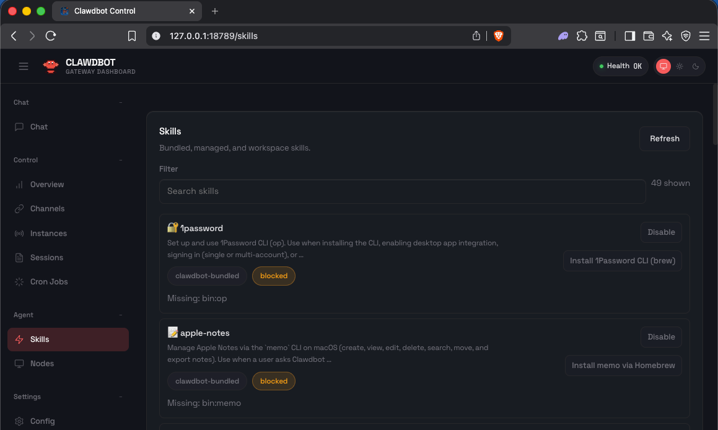This screenshot has height=430, width=718.
Task: Disable the 1password skill
Action: pos(661,232)
